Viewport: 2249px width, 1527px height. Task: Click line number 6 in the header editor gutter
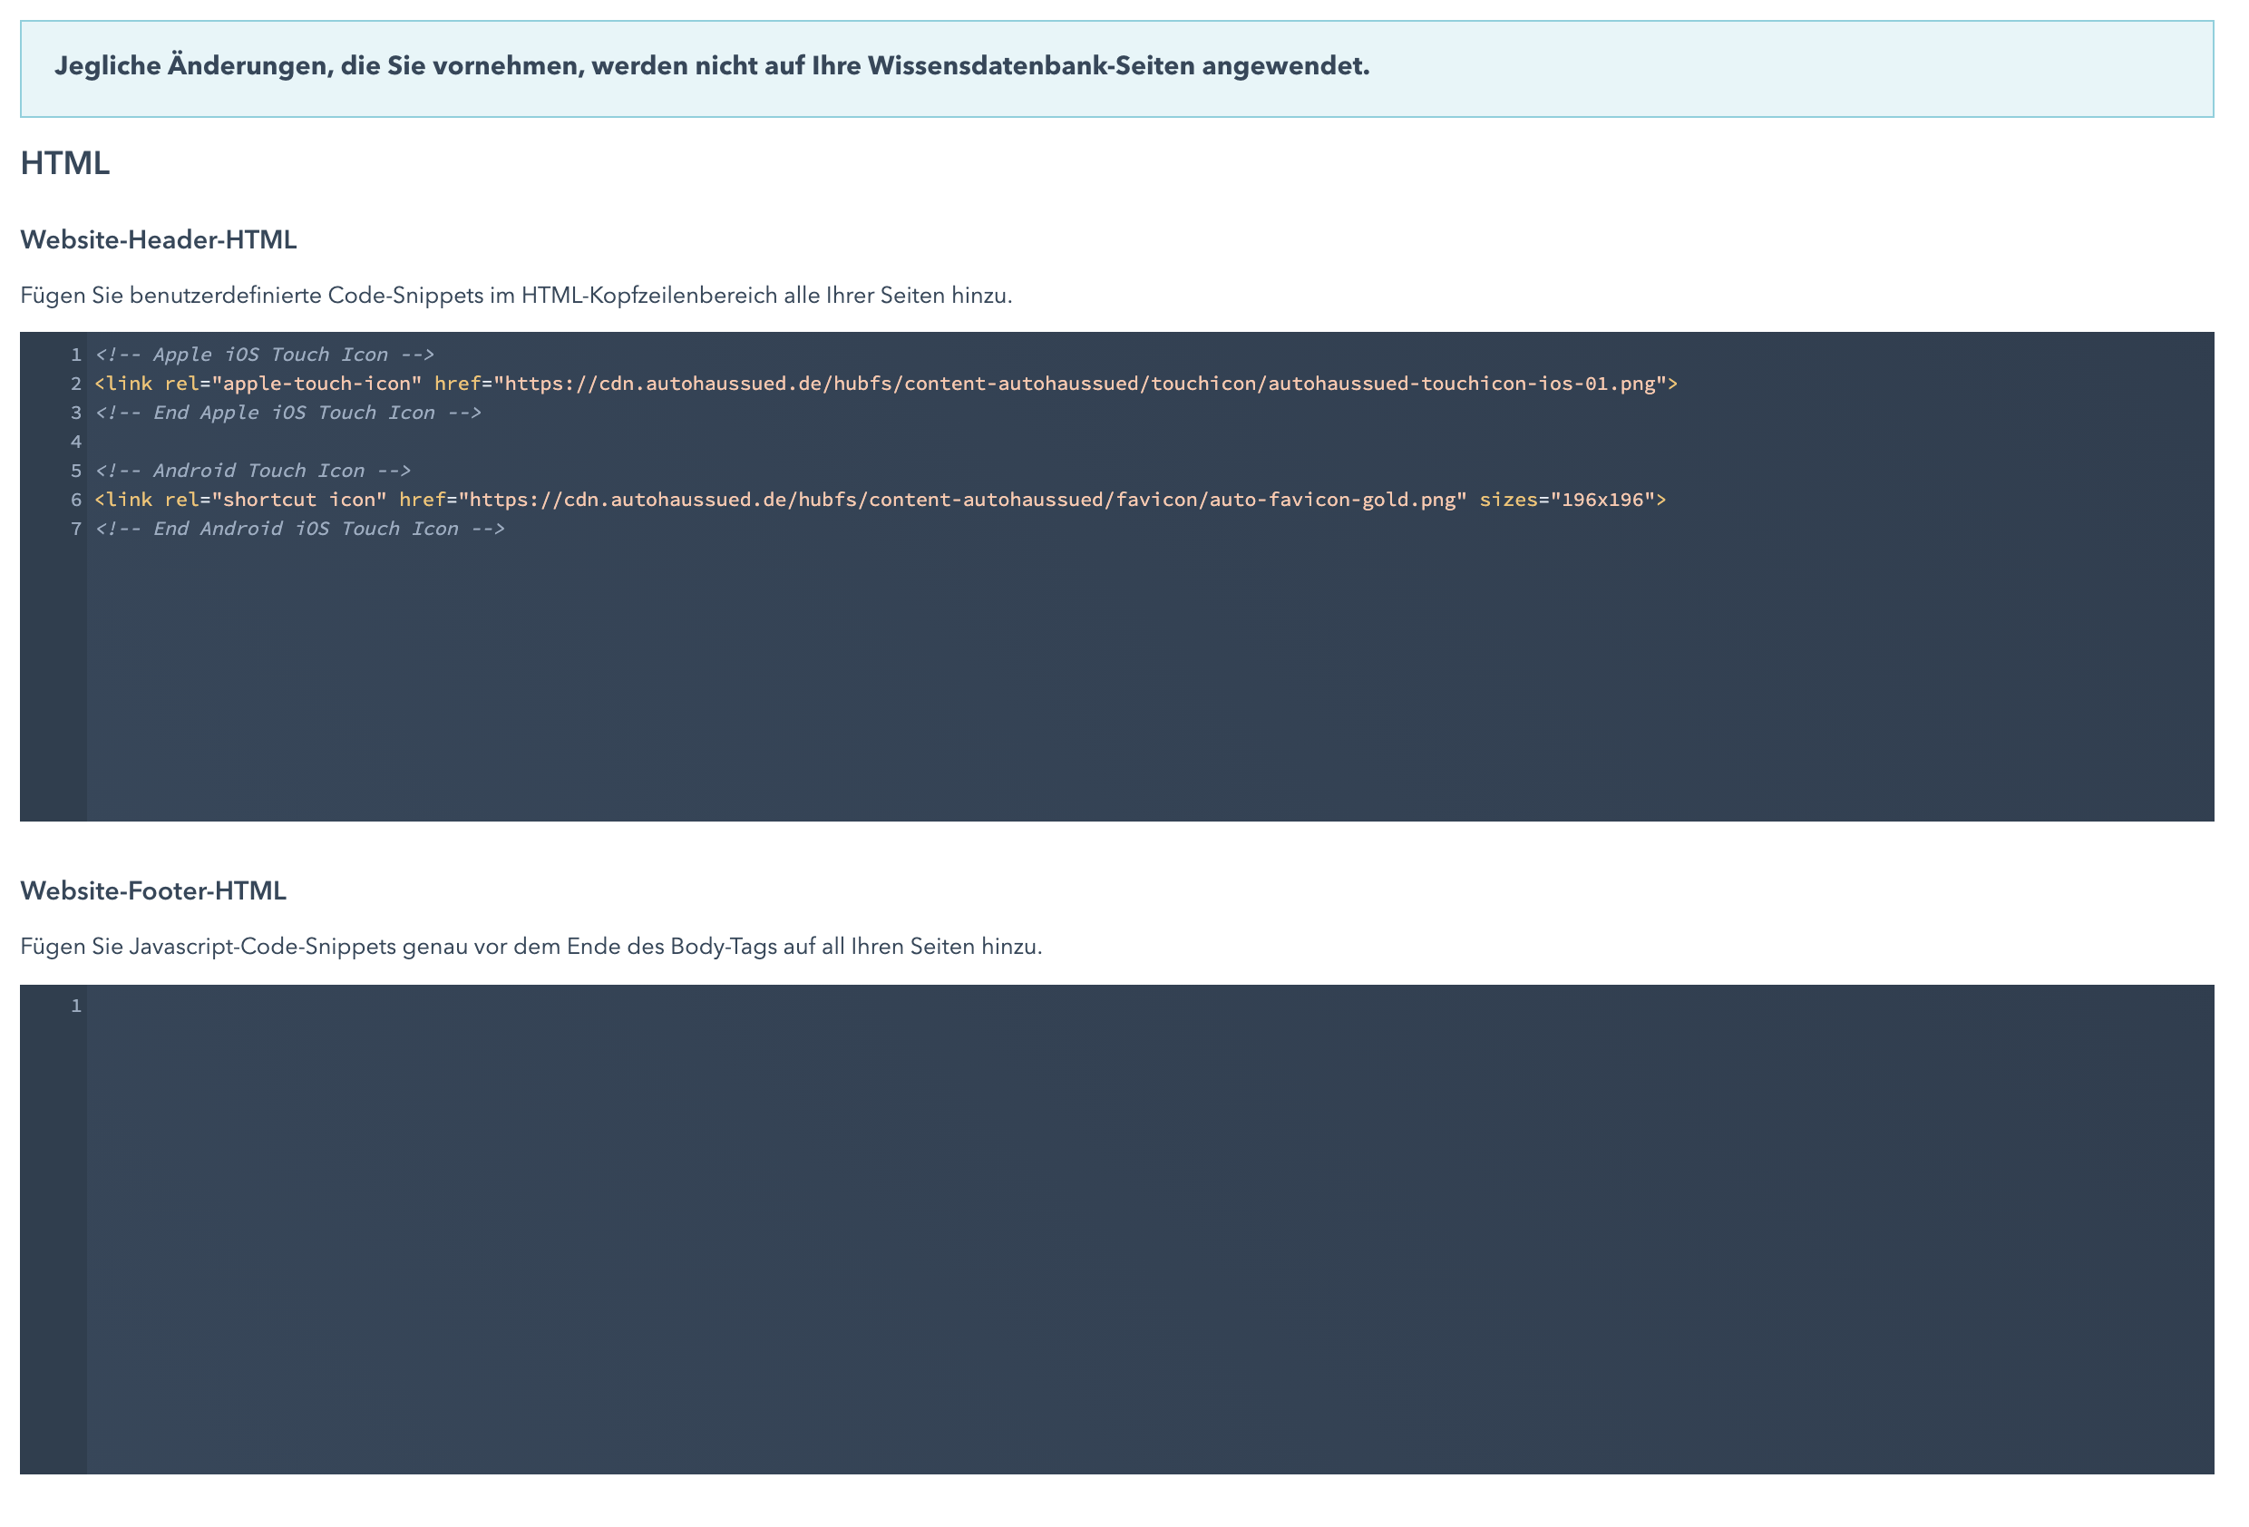[75, 501]
